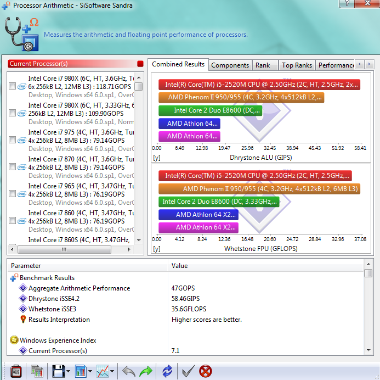
Task: Click the tab strip left scroll arrow
Action: 360,64
